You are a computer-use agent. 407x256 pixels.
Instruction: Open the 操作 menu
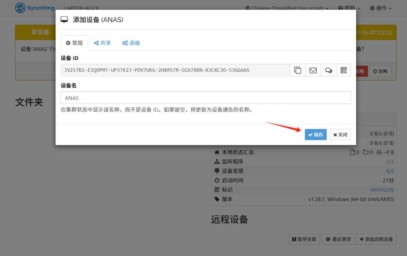point(381,8)
